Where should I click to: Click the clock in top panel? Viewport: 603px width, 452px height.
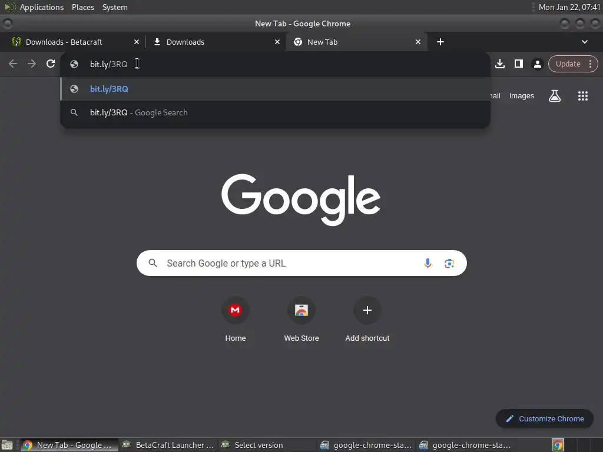click(x=569, y=7)
